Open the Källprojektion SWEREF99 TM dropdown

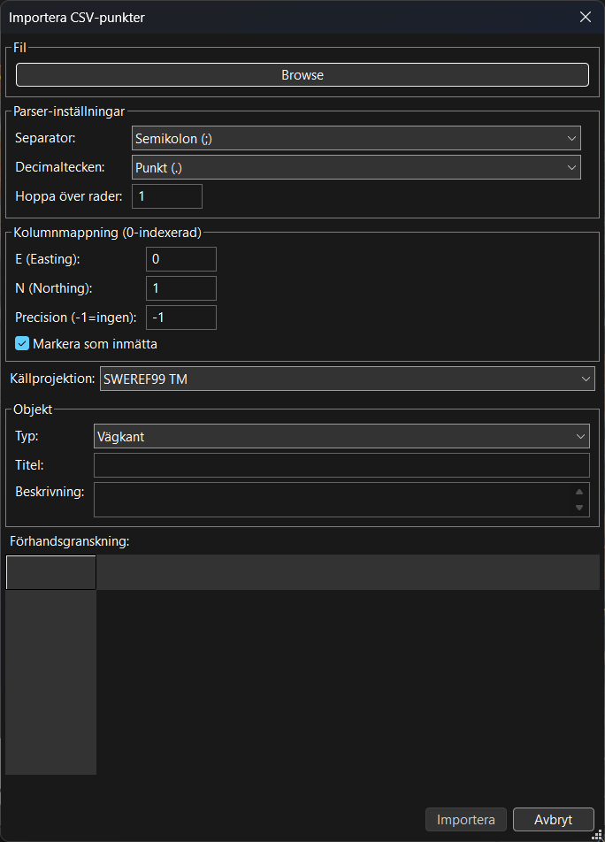[347, 379]
